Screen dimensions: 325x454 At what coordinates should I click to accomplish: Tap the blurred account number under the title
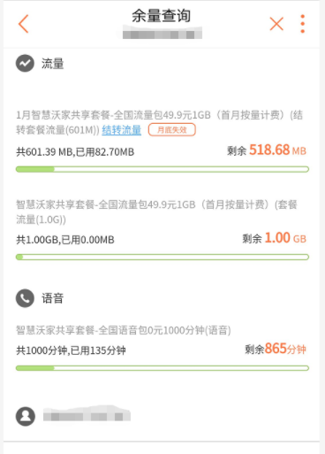162,33
